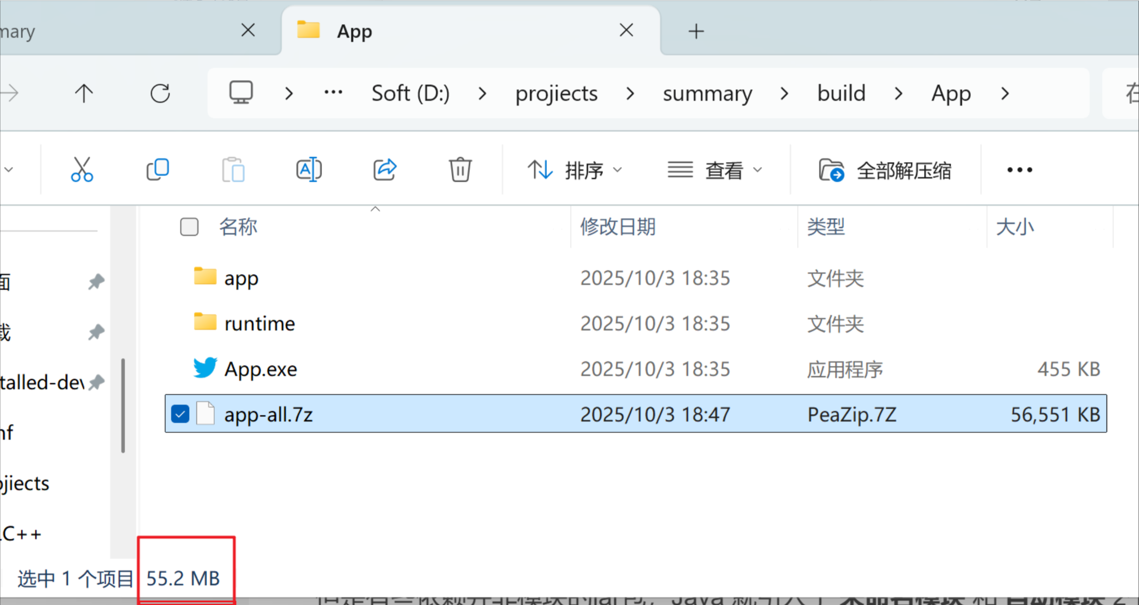Open the 查看 view dropdown
Screen dimensions: 1139x605
(x=715, y=170)
